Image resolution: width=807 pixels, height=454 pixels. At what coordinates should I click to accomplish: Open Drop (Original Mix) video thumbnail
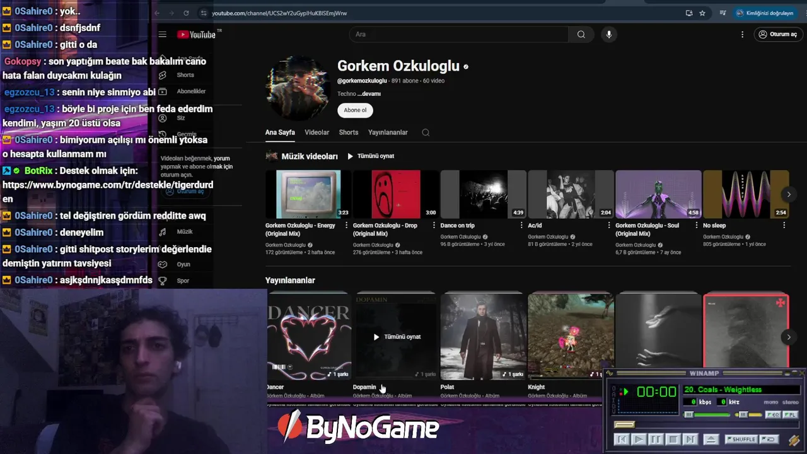395,194
